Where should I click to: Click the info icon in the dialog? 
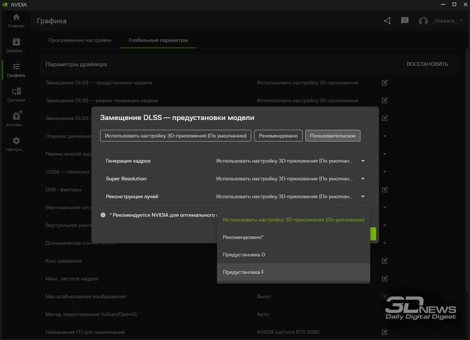[x=103, y=215]
